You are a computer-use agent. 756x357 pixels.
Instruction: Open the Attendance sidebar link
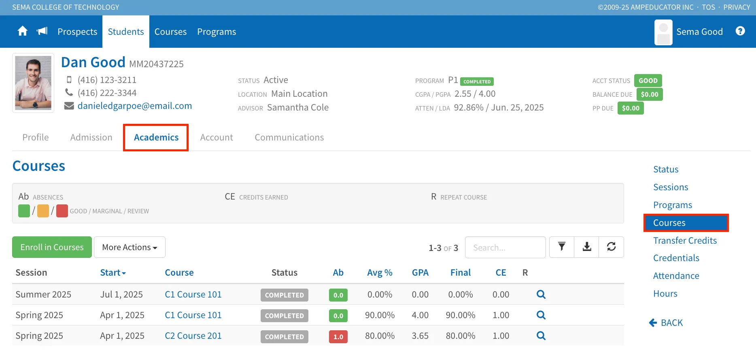pyautogui.click(x=676, y=276)
